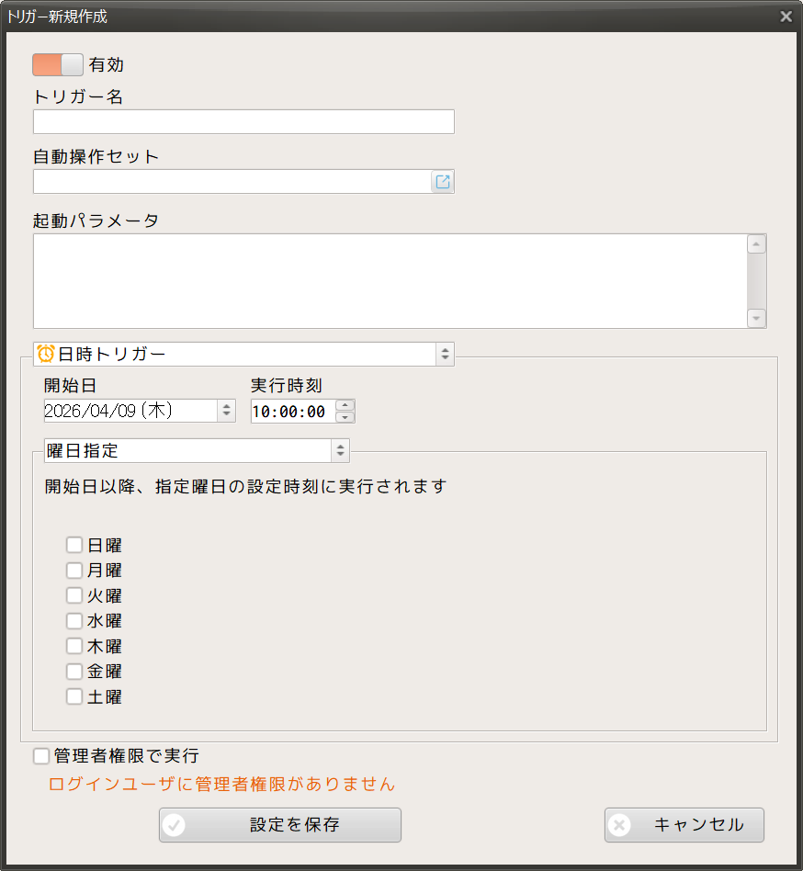The height and width of the screenshot is (871, 803).
Task: Open the 開始日 date picker spinner
Action: [x=226, y=411]
